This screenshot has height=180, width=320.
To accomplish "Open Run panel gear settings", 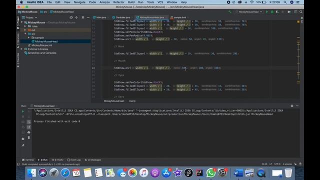I will coord(292,105).
